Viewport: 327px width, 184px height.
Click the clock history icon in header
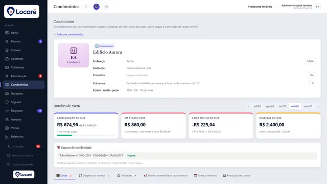(106, 7)
